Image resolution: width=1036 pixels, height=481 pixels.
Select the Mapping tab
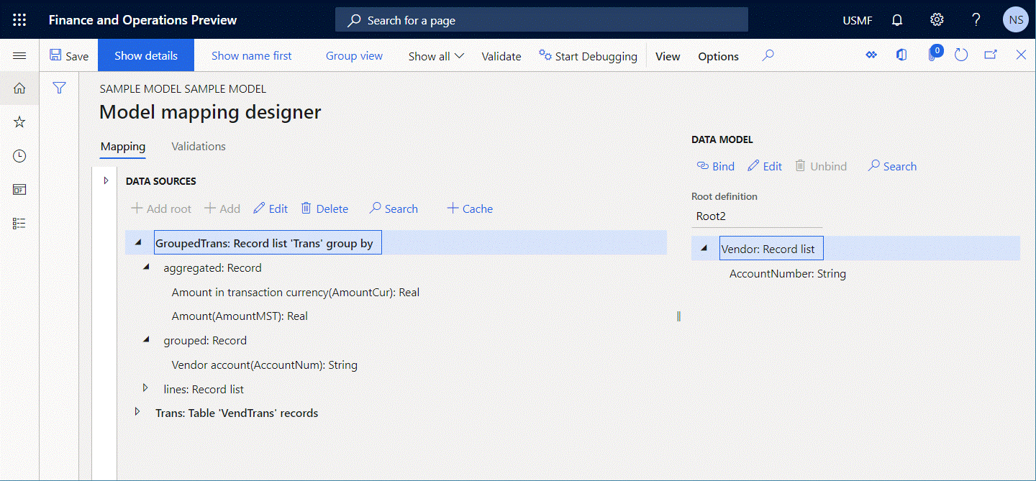(x=123, y=147)
